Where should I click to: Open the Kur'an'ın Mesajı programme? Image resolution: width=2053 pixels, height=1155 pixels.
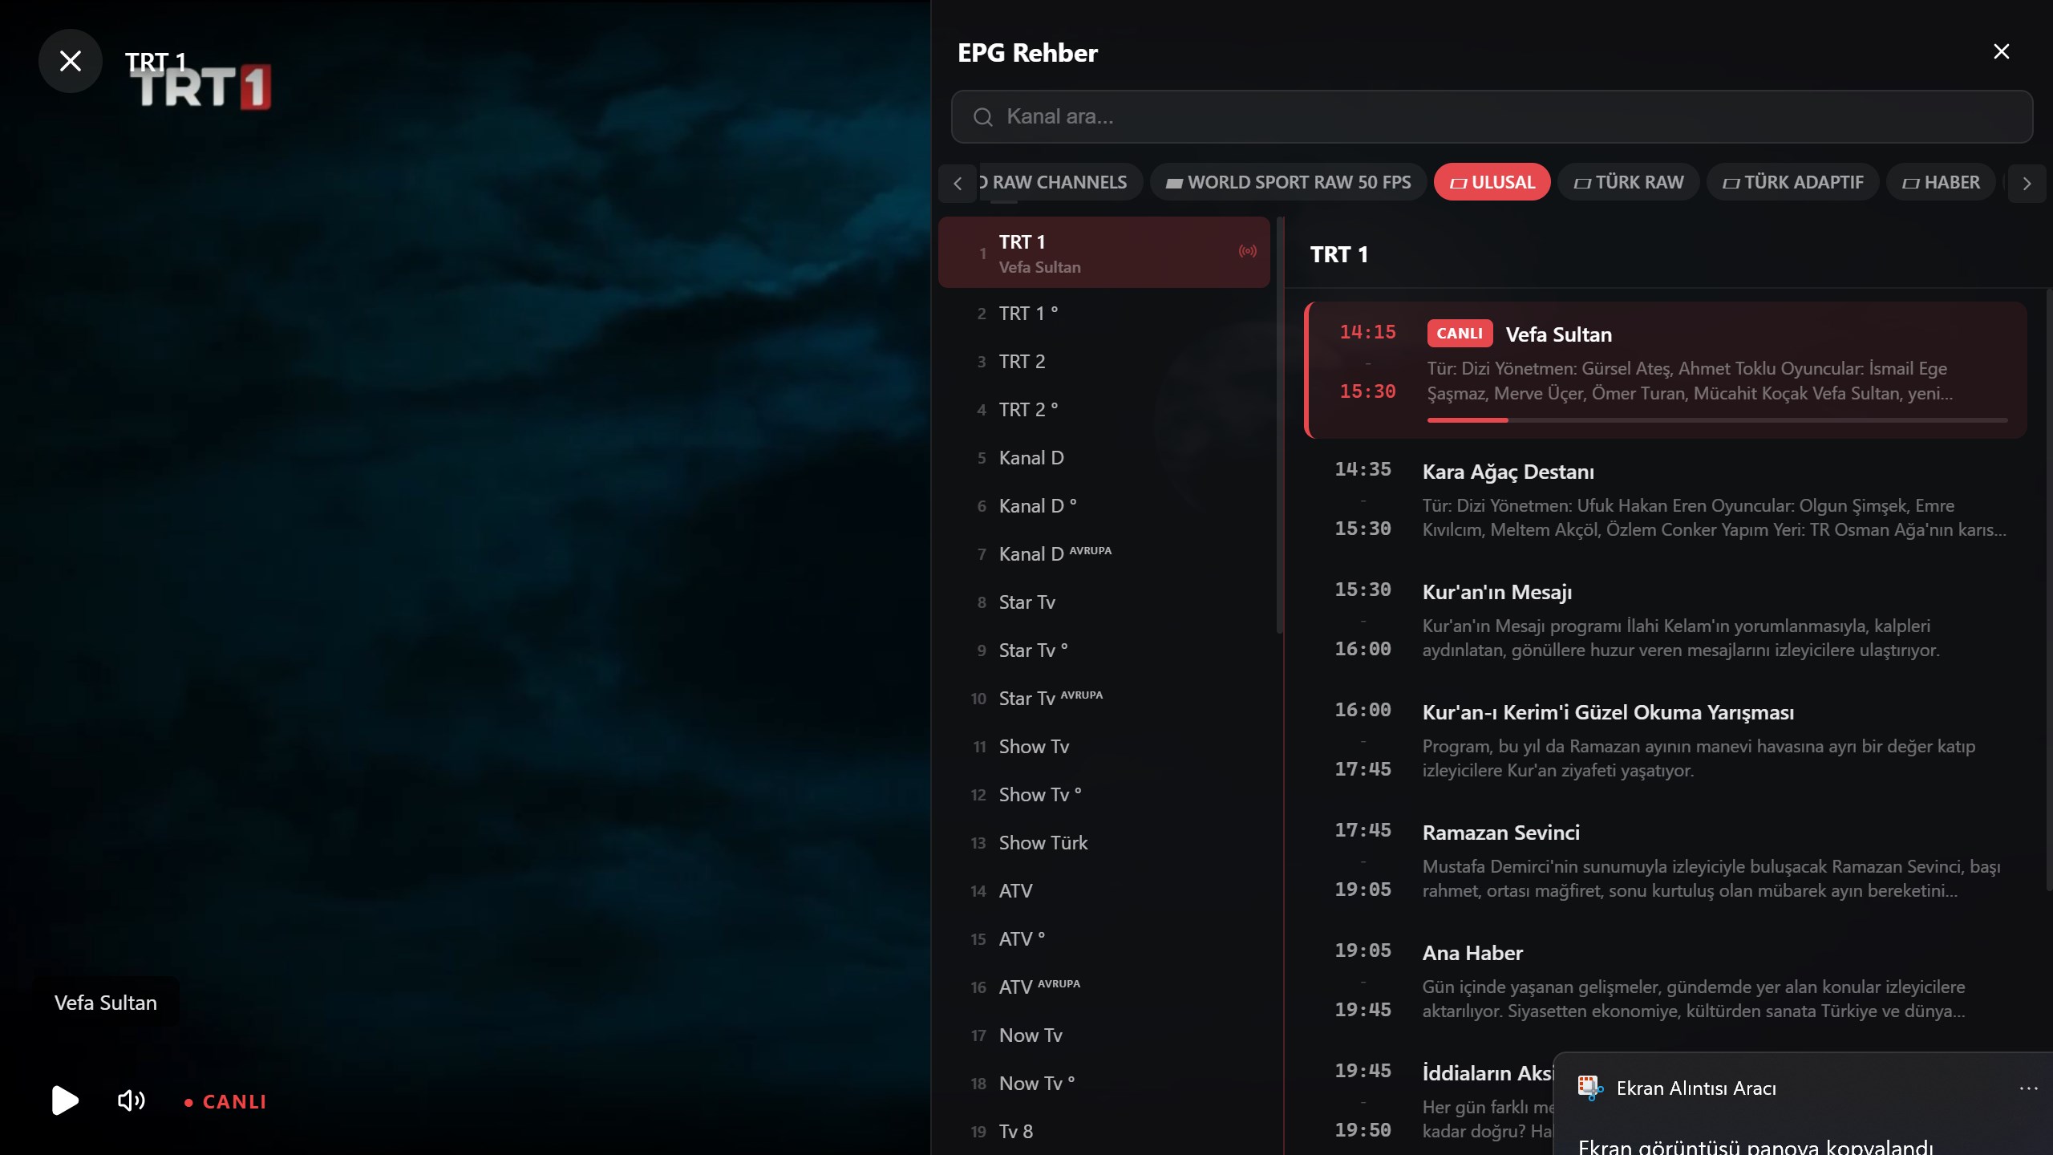click(x=1666, y=619)
